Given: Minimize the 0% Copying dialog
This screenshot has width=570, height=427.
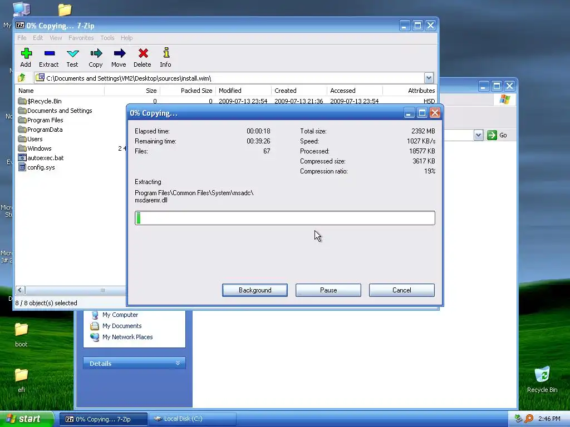Looking at the screenshot, I should [409, 113].
